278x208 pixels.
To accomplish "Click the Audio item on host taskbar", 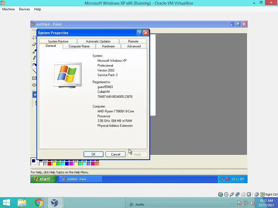I will (x=137, y=204).
